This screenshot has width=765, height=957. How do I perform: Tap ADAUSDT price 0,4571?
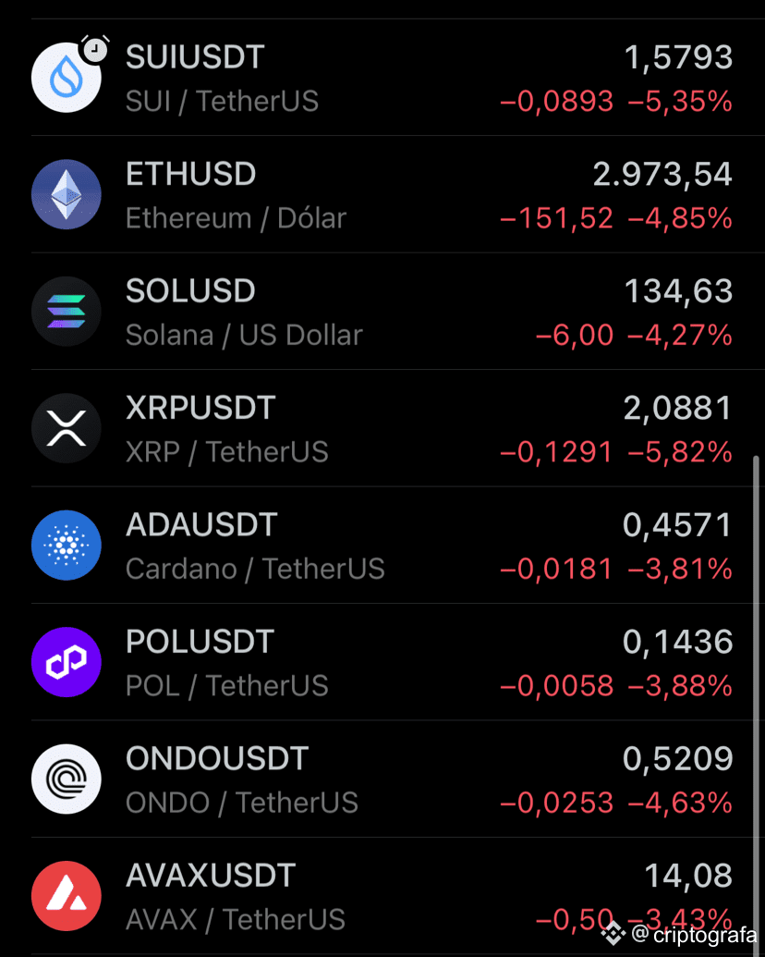[677, 525]
